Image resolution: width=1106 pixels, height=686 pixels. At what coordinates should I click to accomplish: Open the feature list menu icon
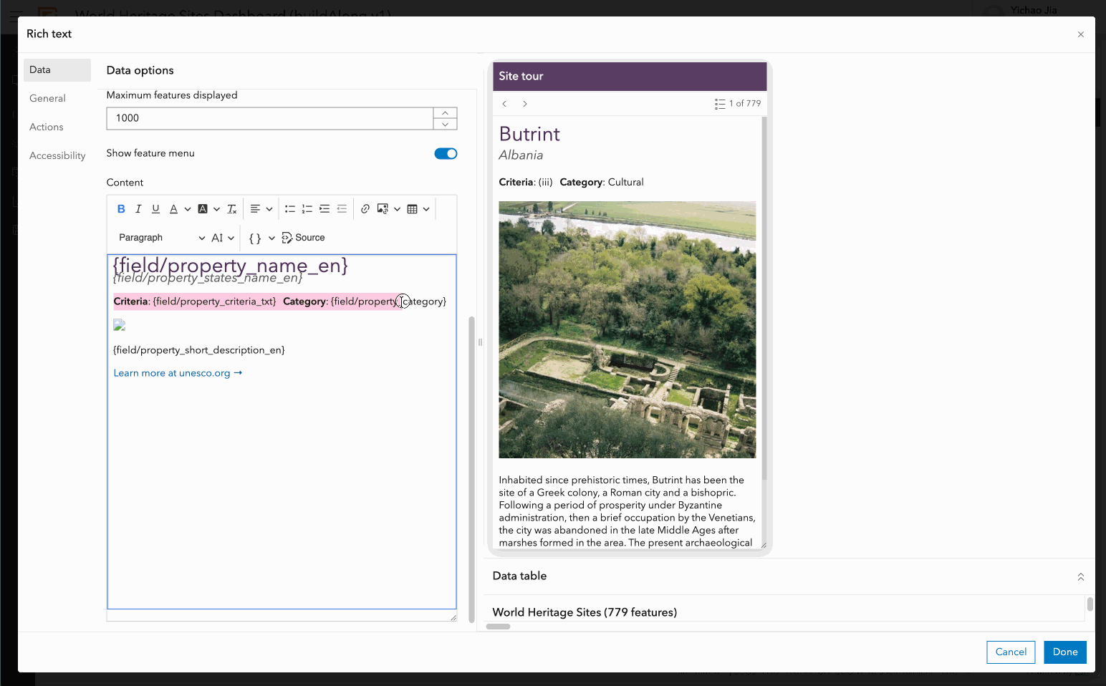click(x=720, y=104)
